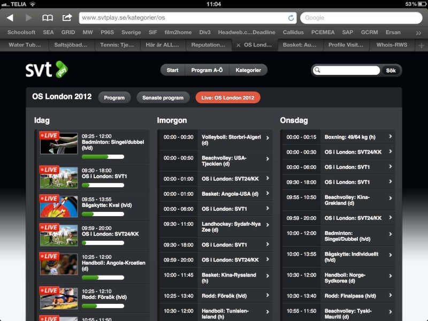Expand Bågskytte: Individuellt via its chevron
This screenshot has height=321, width=428.
pos(391,255)
